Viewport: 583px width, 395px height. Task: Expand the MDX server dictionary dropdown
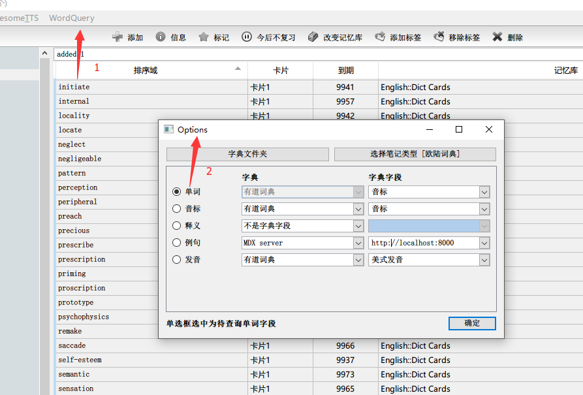point(358,243)
